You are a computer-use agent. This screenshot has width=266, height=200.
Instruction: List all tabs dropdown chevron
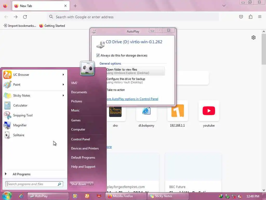pos(224,6)
